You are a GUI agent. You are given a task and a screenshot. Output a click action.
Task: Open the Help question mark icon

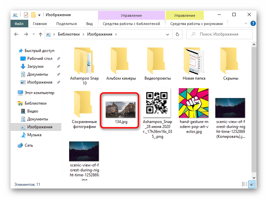(253, 24)
